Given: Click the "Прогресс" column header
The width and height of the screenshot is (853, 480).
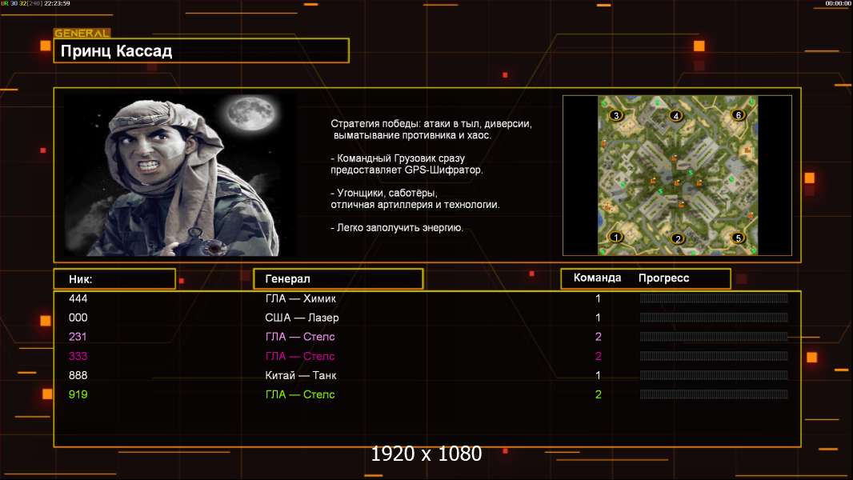Looking at the screenshot, I should click(663, 278).
